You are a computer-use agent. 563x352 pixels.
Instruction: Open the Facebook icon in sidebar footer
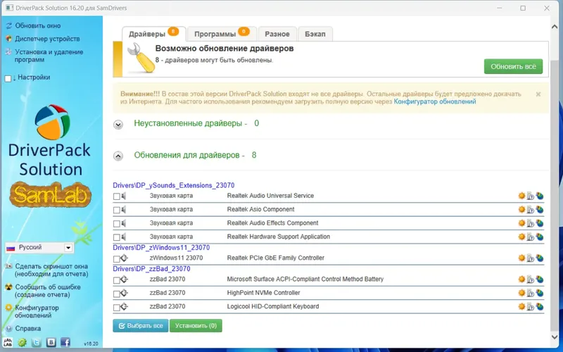click(65, 342)
